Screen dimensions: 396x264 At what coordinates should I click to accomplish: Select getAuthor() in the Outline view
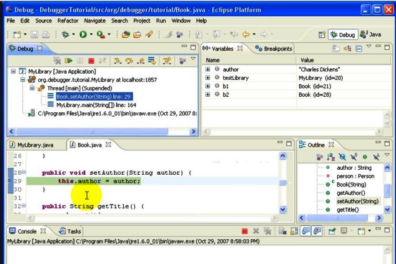pyautogui.click(x=351, y=193)
